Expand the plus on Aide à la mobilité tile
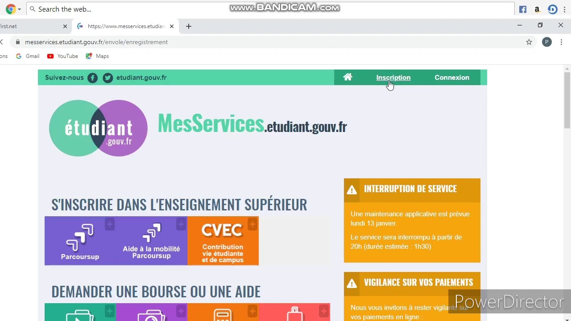This screenshot has height=321, width=571. click(x=181, y=224)
